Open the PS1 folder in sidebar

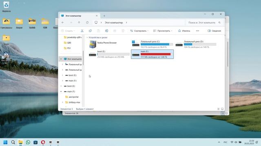[67, 48]
